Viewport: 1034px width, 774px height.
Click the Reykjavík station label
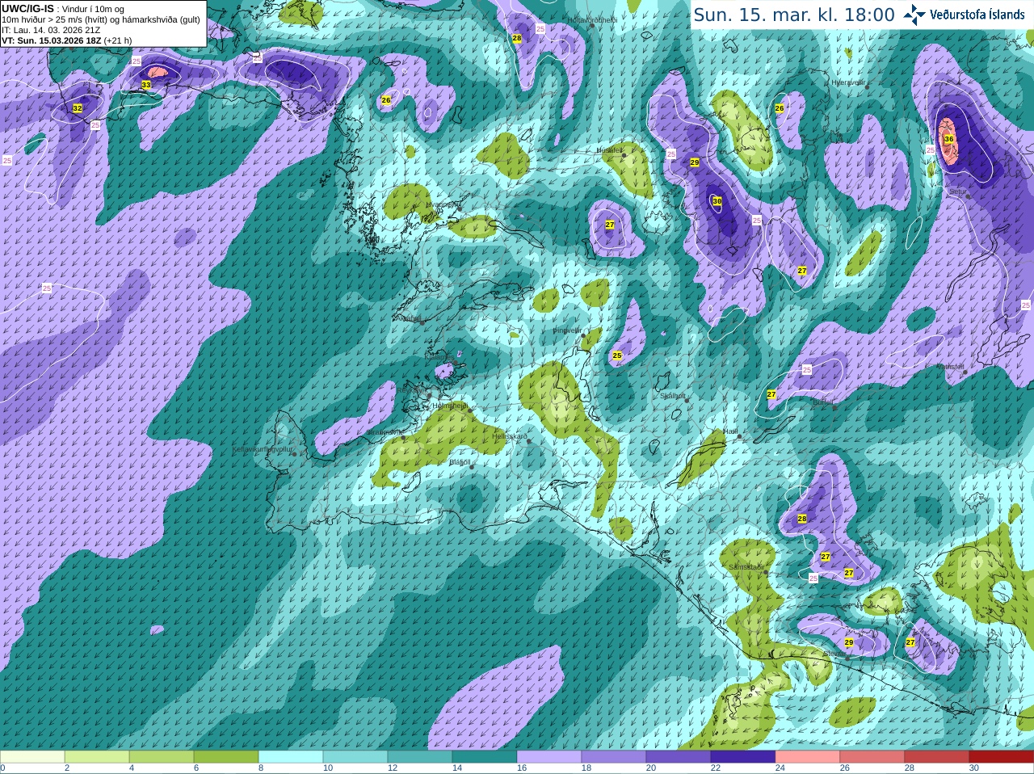pos(412,390)
